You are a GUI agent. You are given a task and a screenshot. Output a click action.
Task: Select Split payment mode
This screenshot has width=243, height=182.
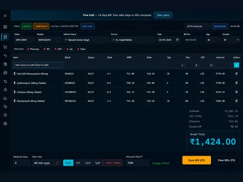pyautogui.click(x=98, y=163)
